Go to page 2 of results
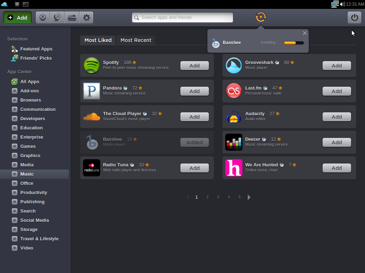The height and width of the screenshot is (273, 365). (207, 197)
